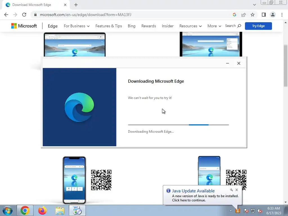Open Chrome three-dot menu
288x216 pixels.
coord(282,15)
